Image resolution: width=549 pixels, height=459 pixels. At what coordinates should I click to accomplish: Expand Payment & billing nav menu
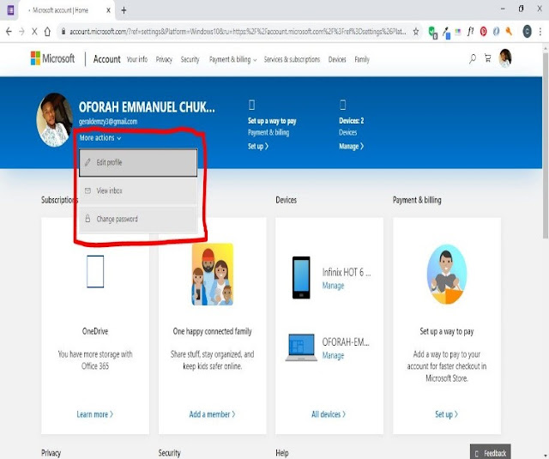coord(232,59)
